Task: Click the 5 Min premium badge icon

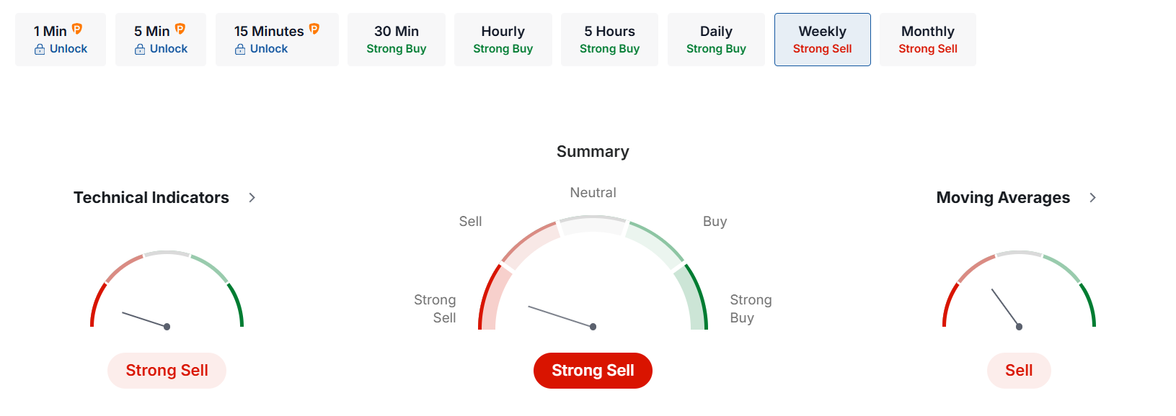Action: (180, 29)
